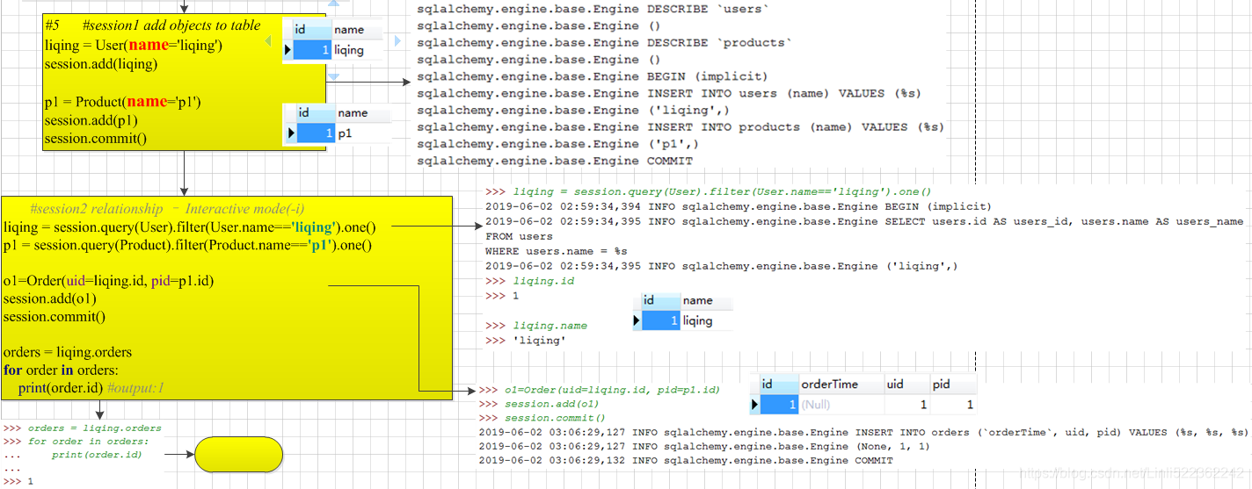Click 'name' header in the users table beside the session1 box

(x=349, y=30)
